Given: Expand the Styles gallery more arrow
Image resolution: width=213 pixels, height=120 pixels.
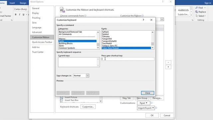Looking at the screenshot, I should pyautogui.click(x=191, y=15).
